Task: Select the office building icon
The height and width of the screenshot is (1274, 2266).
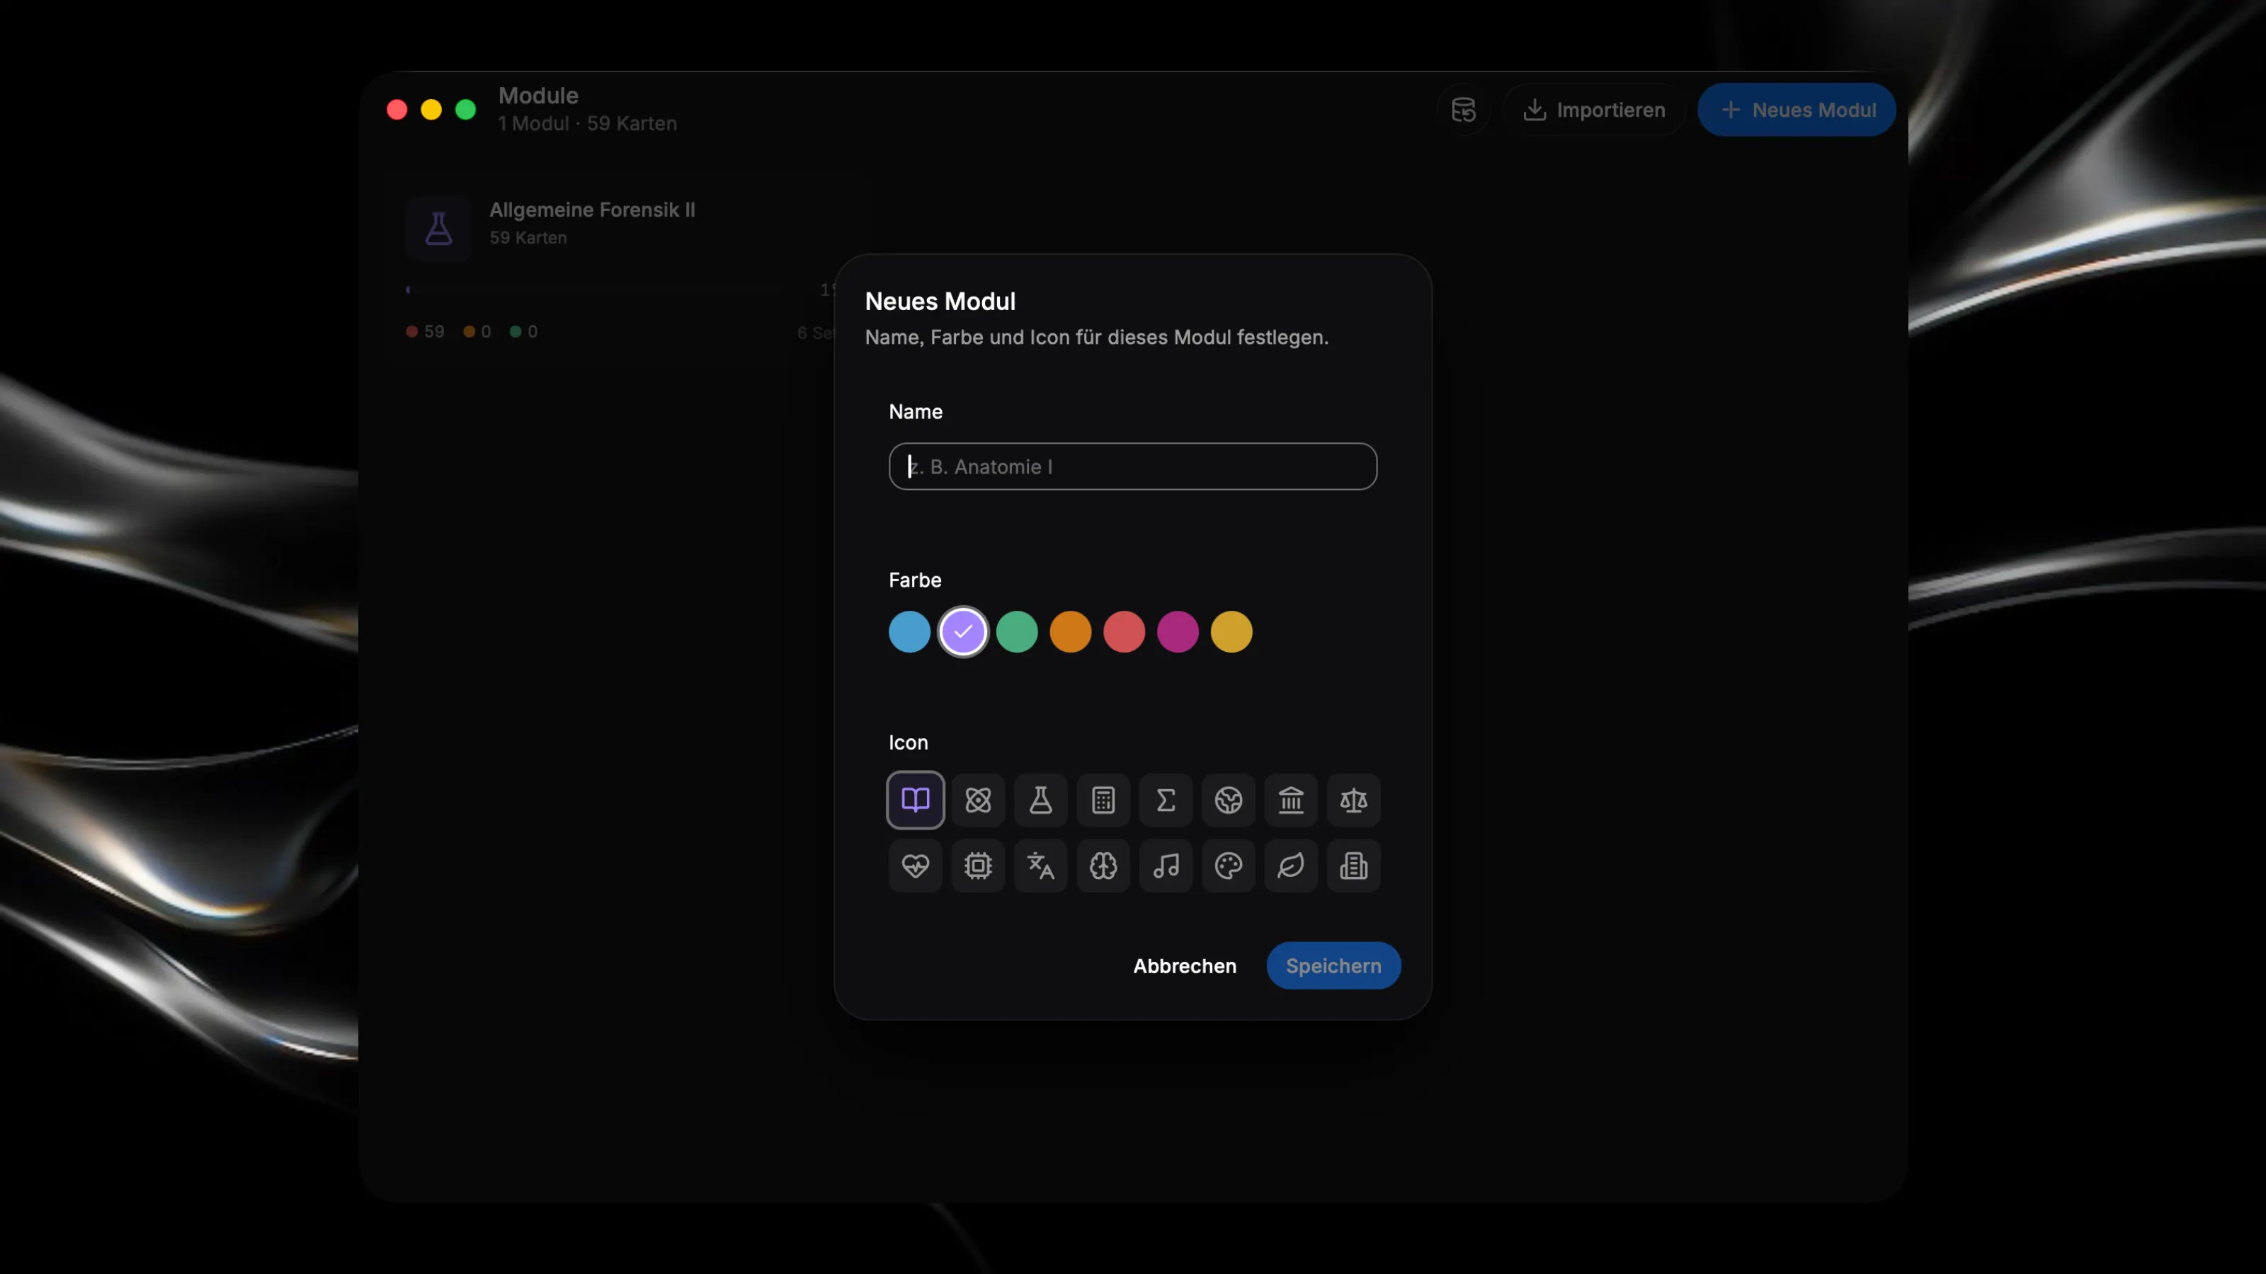Action: (x=1353, y=866)
